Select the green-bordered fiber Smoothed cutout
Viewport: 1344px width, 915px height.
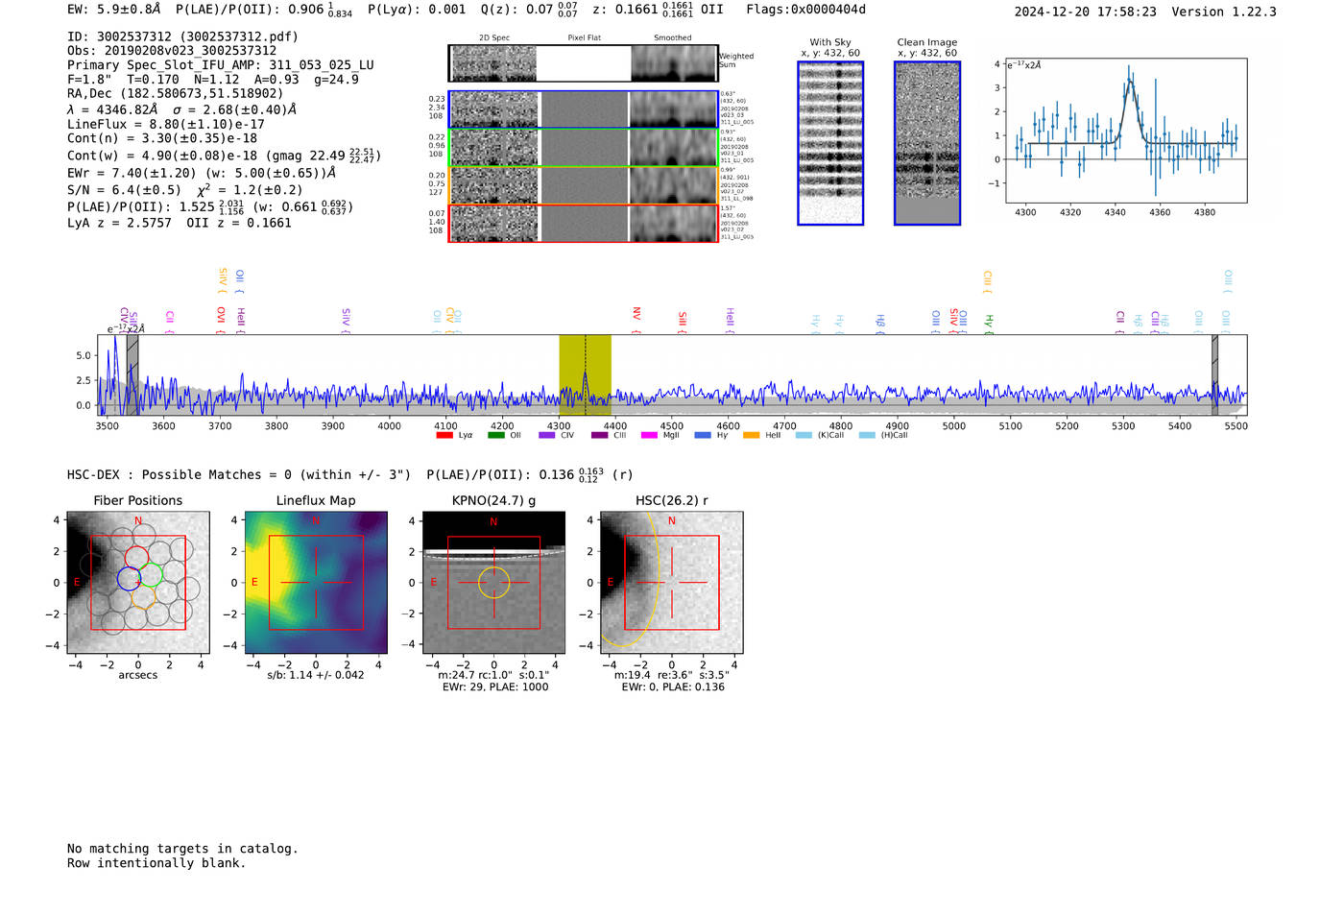(x=674, y=148)
